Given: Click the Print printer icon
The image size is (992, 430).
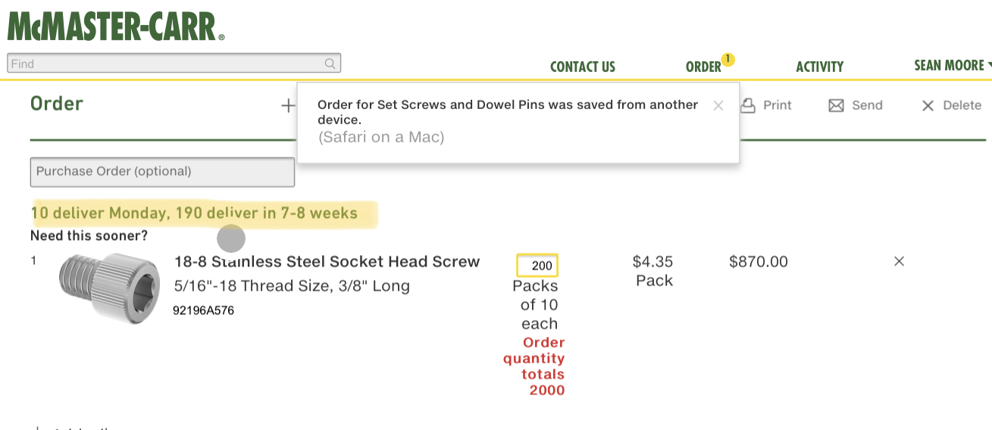Looking at the screenshot, I should [x=748, y=106].
